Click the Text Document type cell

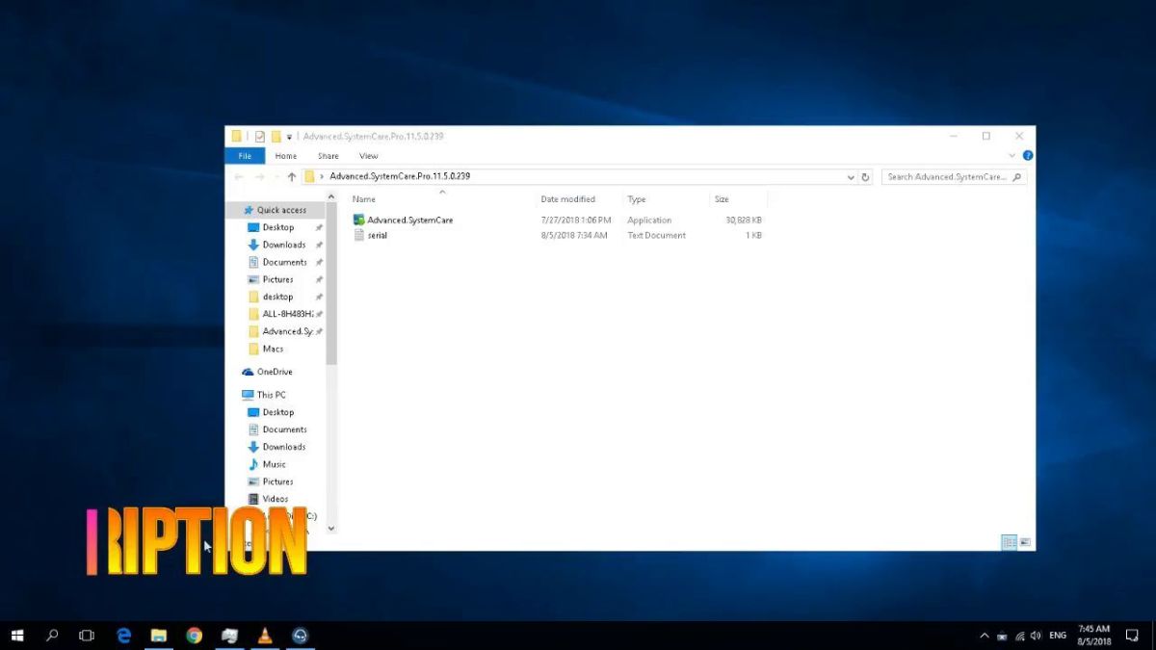pos(657,236)
